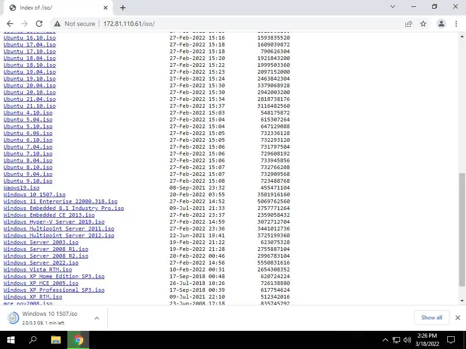Close the Index of /iso/ tab
This screenshot has height=349, width=466.
pos(106,8)
